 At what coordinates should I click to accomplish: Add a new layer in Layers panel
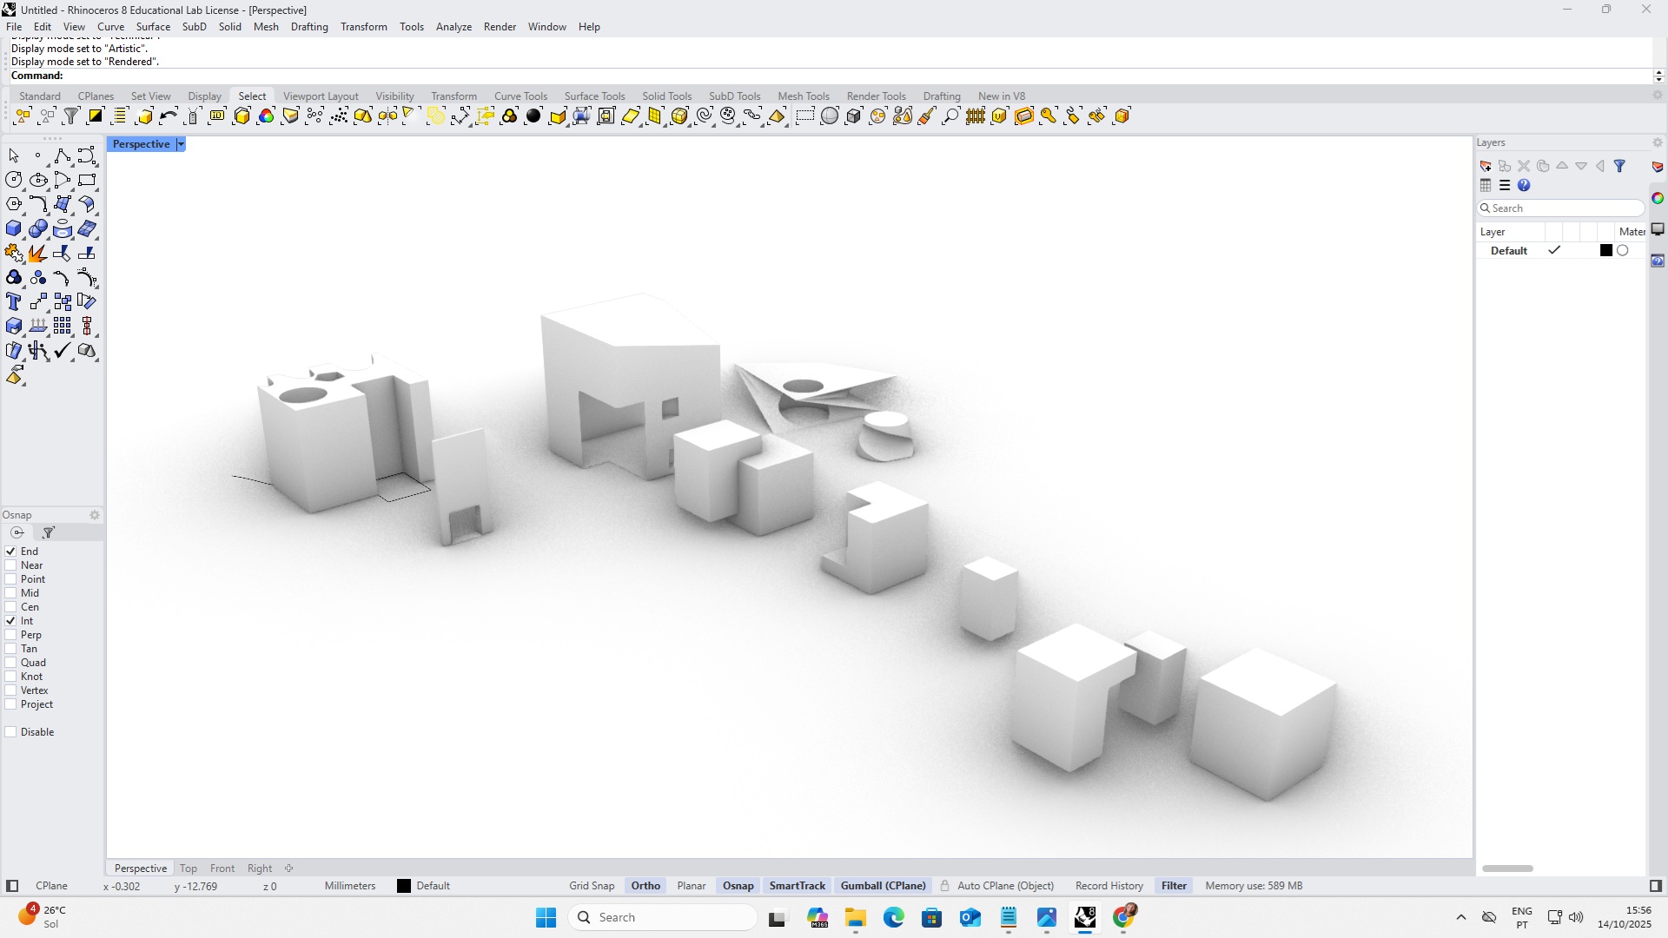point(1486,166)
